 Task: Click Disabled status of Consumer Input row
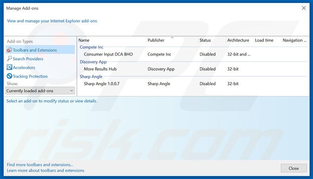coord(207,54)
